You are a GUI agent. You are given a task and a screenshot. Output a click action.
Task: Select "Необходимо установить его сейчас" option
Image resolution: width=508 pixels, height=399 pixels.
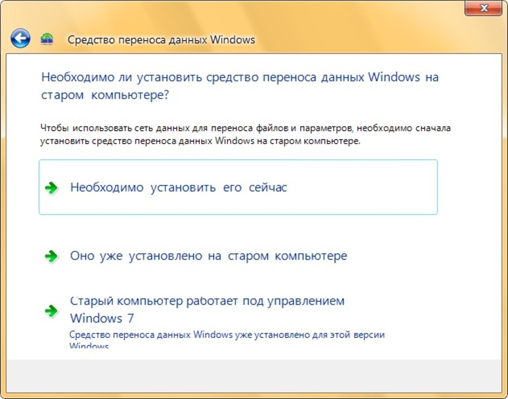point(179,187)
